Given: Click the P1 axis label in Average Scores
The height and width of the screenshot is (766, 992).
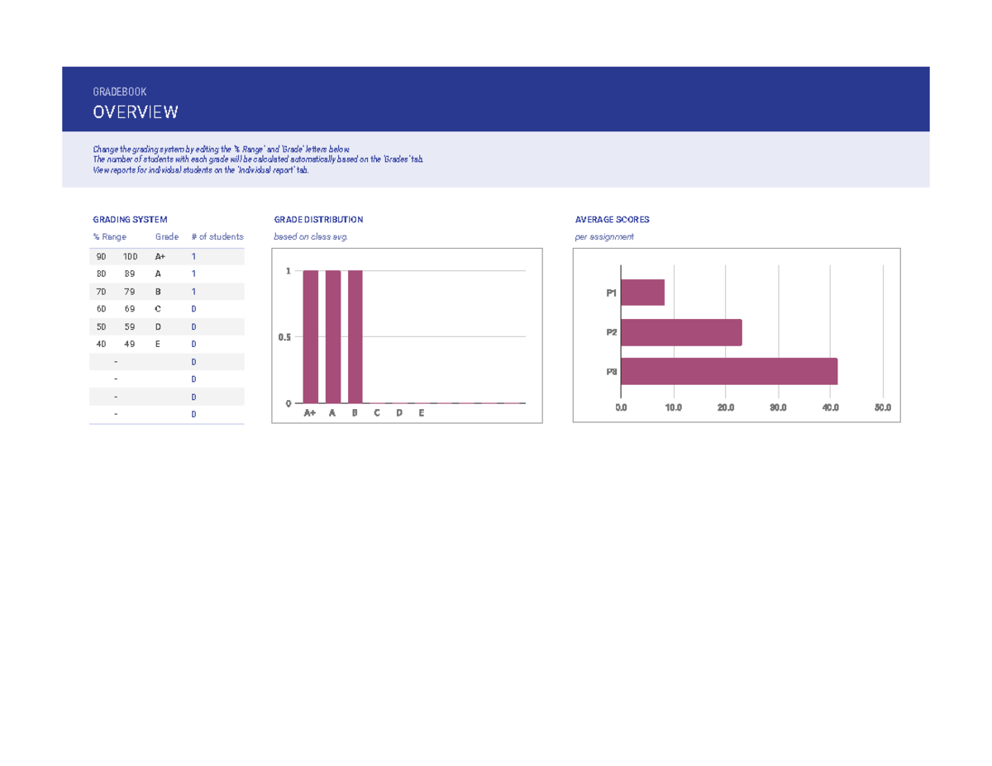Looking at the screenshot, I should pyautogui.click(x=612, y=293).
